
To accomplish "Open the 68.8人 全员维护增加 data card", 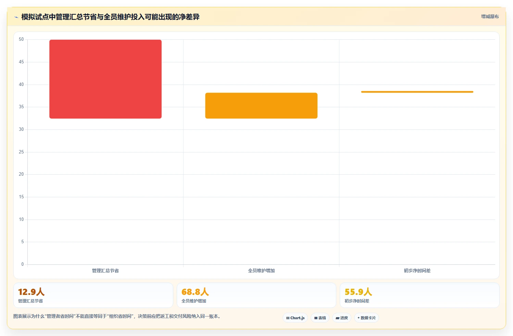I will pos(256,295).
